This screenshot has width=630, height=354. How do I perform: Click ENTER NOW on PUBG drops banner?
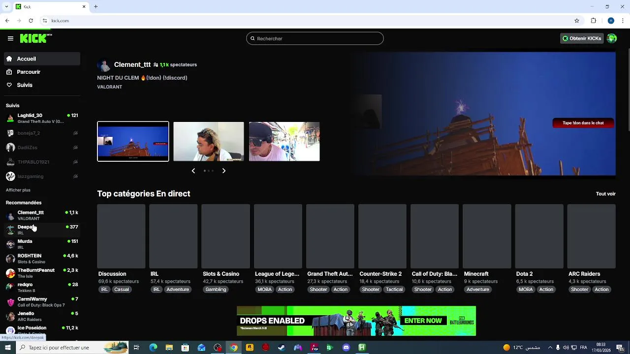click(423, 321)
